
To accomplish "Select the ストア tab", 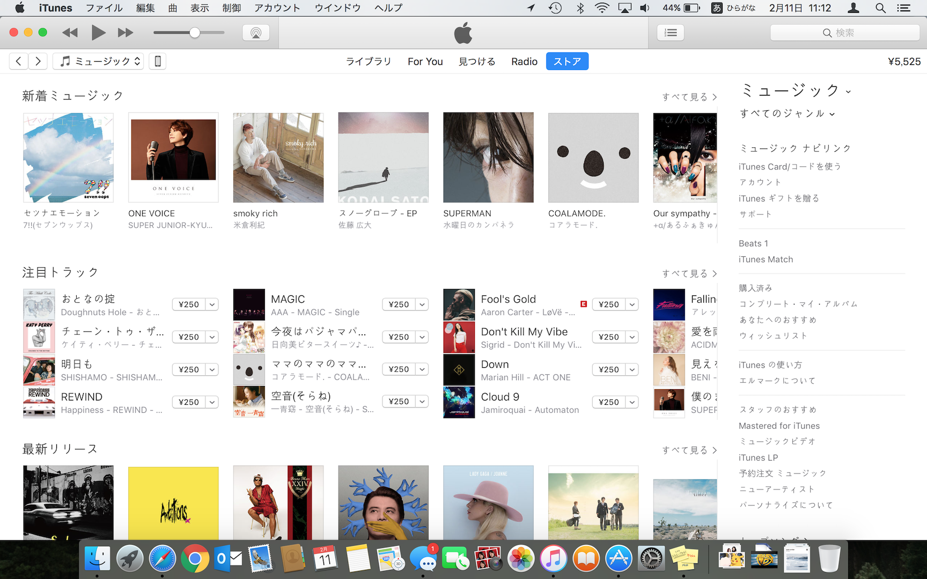I will (x=567, y=61).
